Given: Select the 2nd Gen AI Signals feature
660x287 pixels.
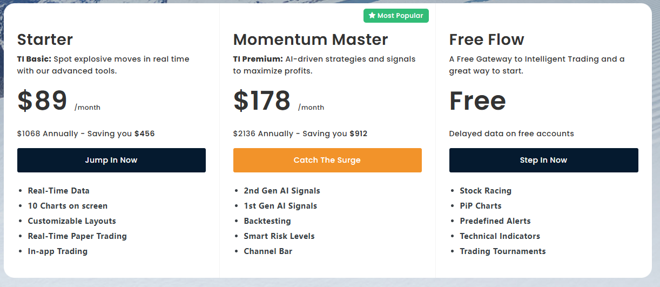Looking at the screenshot, I should pyautogui.click(x=282, y=191).
